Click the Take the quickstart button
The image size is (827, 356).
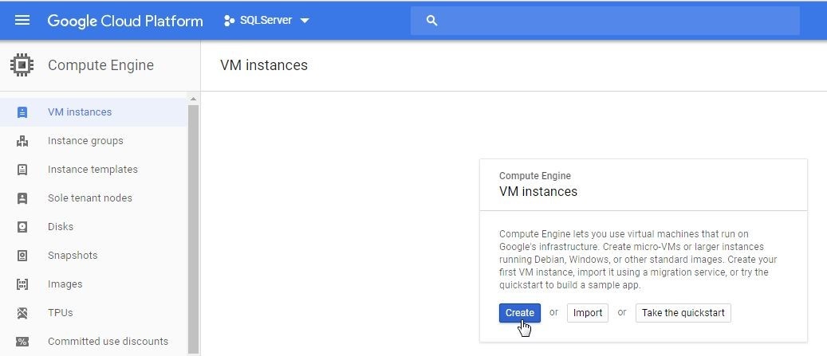(x=683, y=313)
